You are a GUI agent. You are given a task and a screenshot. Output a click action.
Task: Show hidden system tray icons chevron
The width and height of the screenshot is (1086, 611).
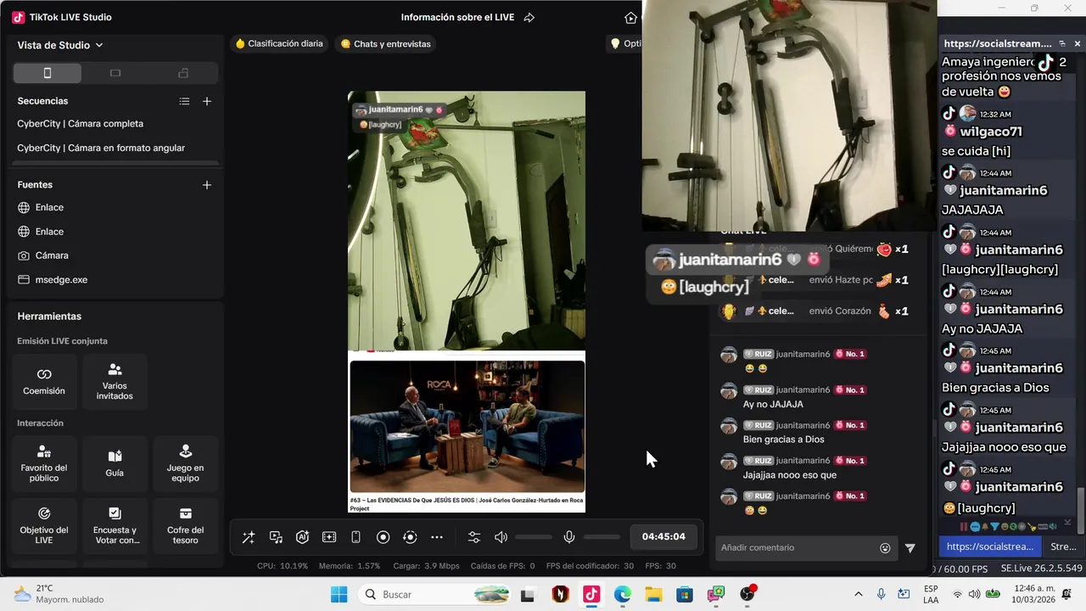(x=858, y=594)
